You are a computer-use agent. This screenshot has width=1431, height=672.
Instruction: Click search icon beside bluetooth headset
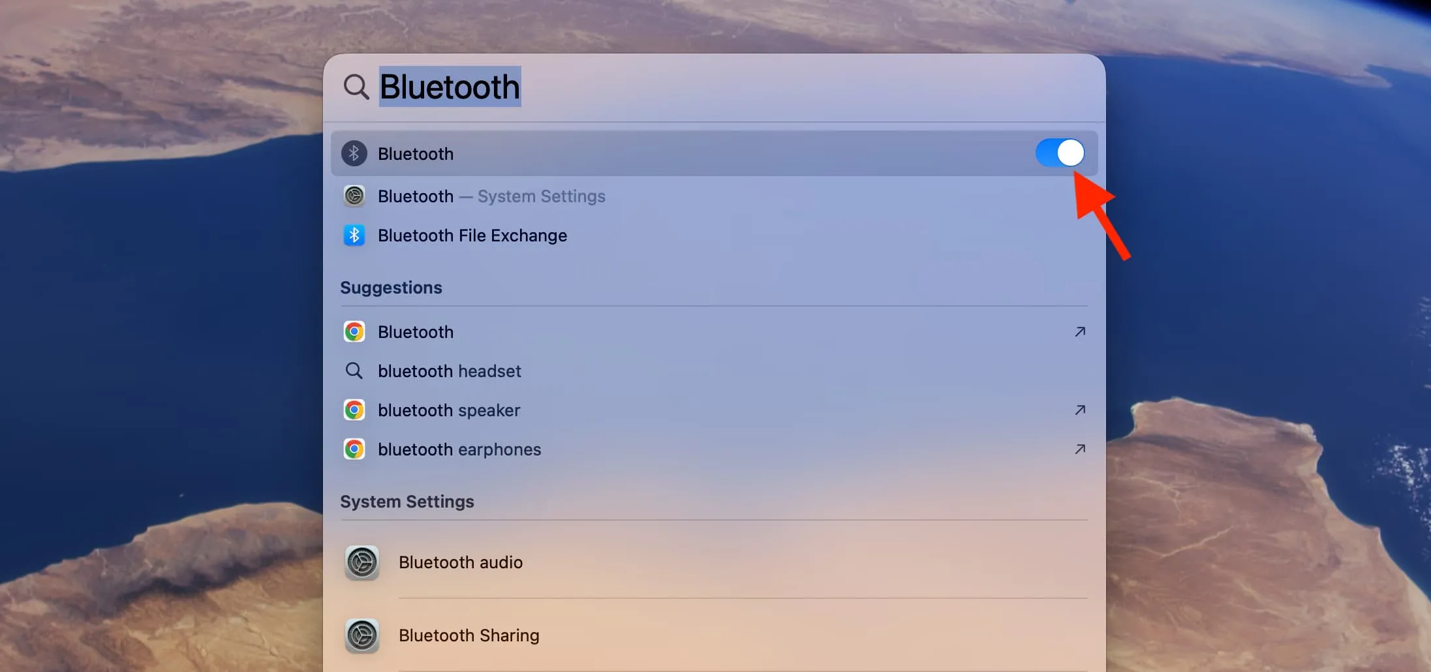(354, 371)
